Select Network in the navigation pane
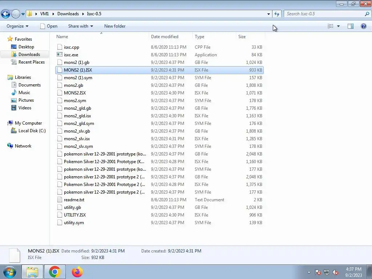Viewport: 372px width, 279px height. point(20,146)
